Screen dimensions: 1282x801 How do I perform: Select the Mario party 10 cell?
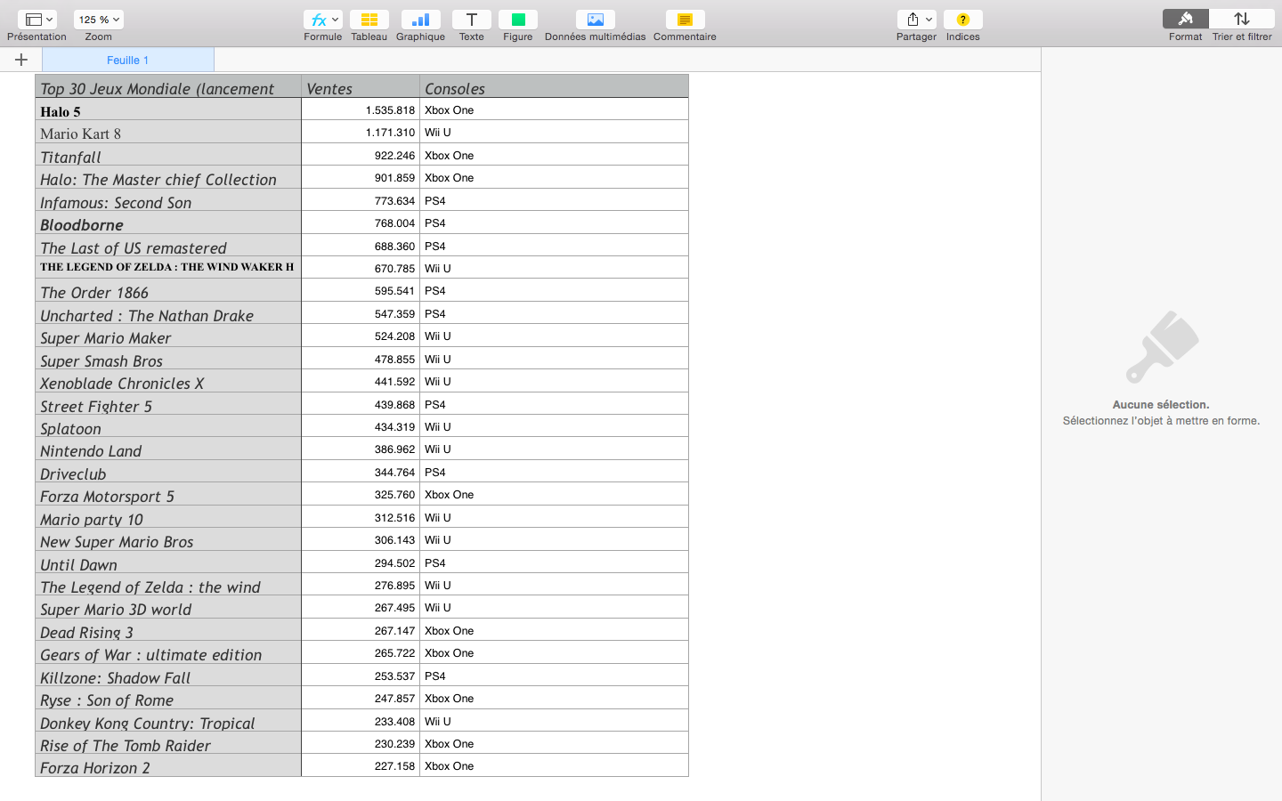tap(168, 517)
